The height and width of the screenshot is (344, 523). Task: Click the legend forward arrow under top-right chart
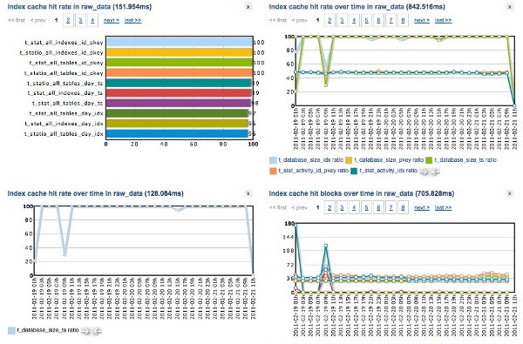[x=424, y=172]
